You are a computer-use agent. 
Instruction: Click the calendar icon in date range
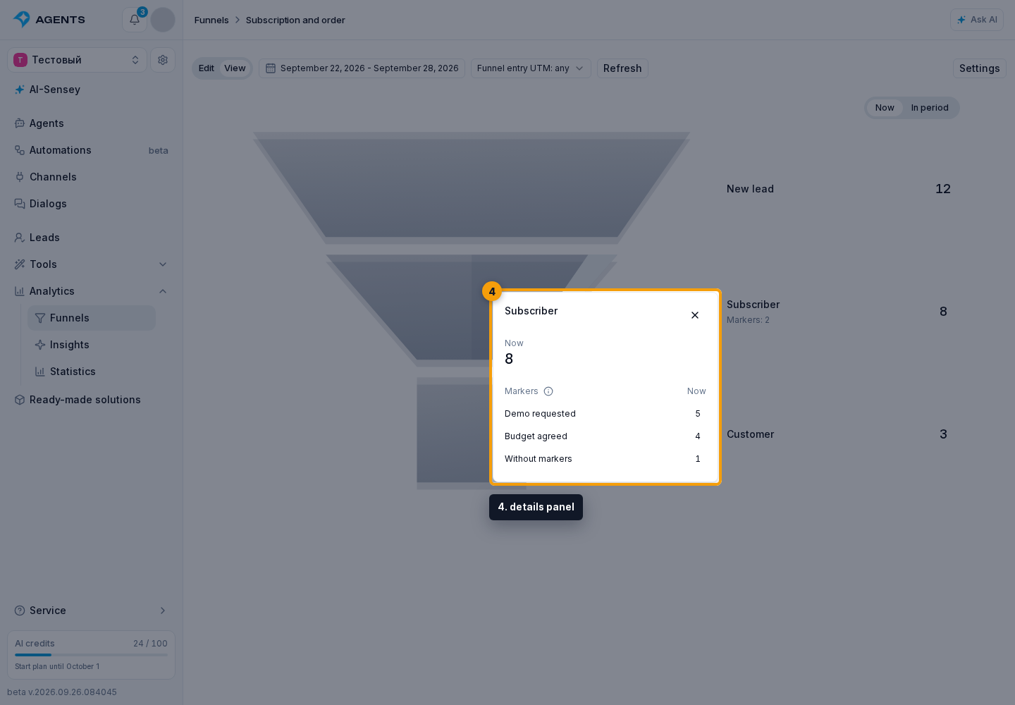point(271,68)
